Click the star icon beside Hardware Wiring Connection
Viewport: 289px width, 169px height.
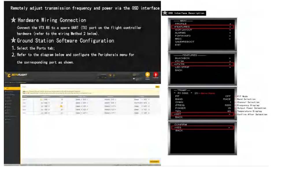[13, 20]
